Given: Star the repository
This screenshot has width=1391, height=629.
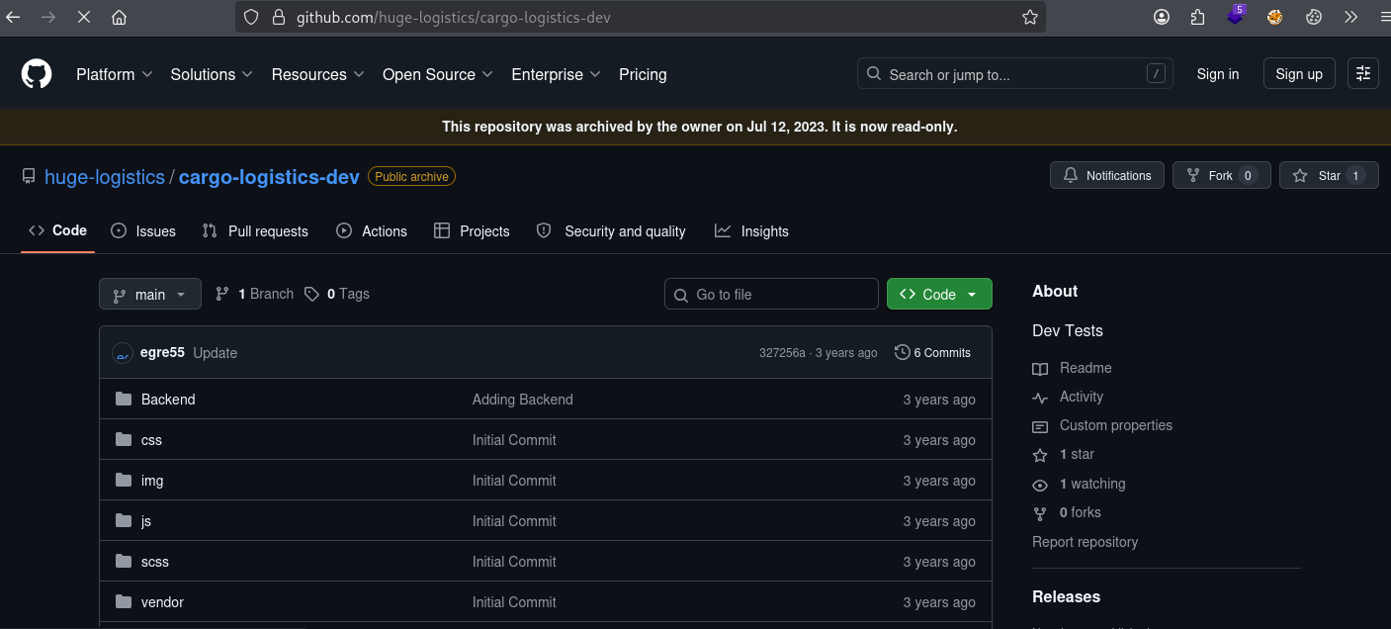Looking at the screenshot, I should (x=1329, y=175).
